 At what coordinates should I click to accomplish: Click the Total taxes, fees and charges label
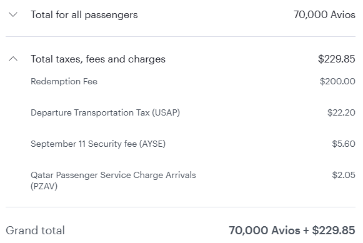point(98,59)
